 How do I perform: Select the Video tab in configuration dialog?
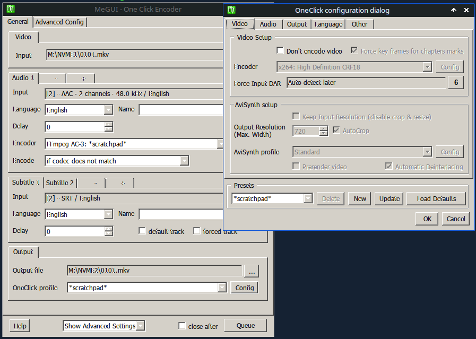pos(240,24)
